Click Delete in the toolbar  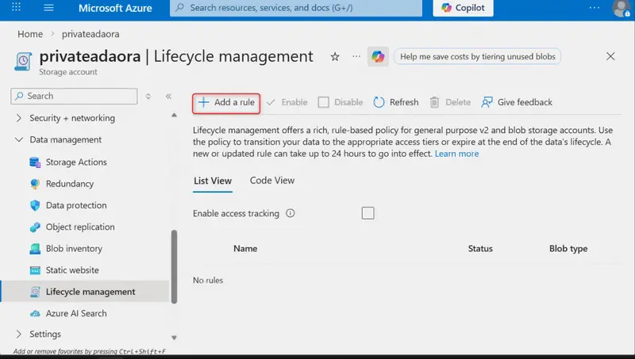pos(450,102)
